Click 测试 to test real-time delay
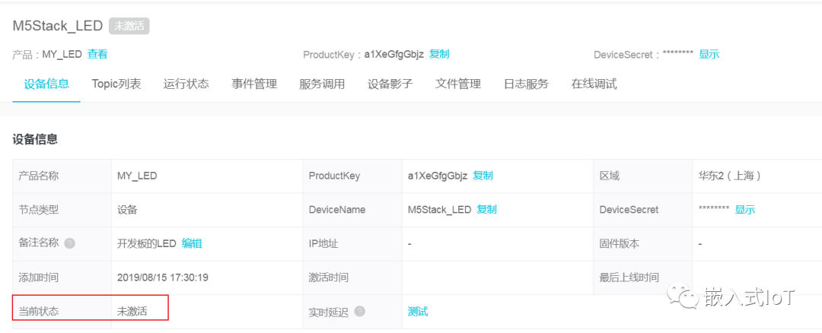Viewport: 822px width, 333px height. (418, 311)
